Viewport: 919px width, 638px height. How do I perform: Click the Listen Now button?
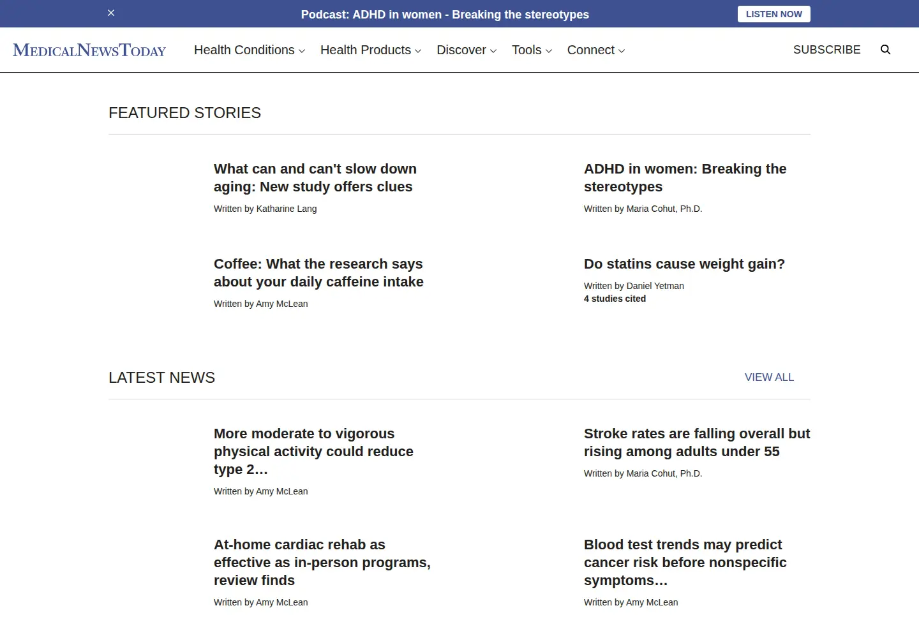click(x=774, y=14)
